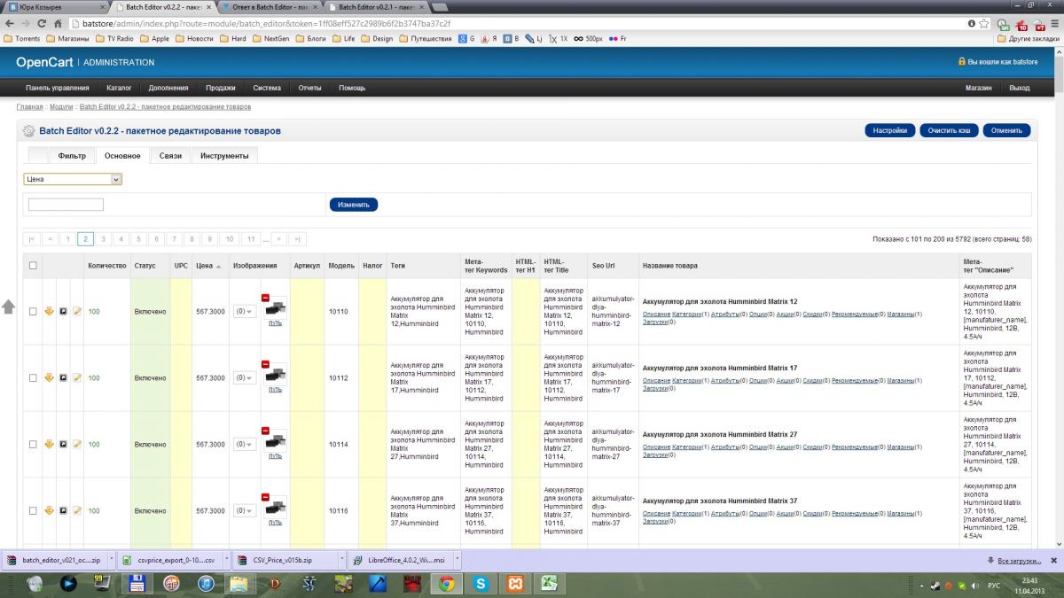Image resolution: width=1064 pixels, height=598 pixels.
Task: Click the orange arrow icon in the 10110 row
Action: click(x=50, y=312)
